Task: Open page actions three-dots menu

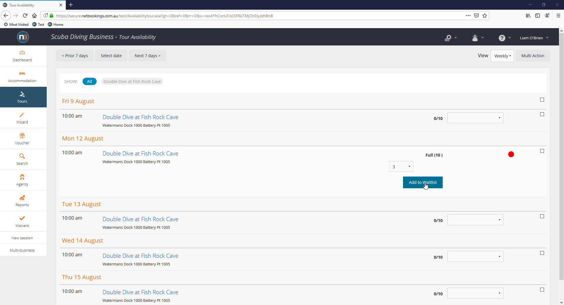Action: [x=468, y=16]
